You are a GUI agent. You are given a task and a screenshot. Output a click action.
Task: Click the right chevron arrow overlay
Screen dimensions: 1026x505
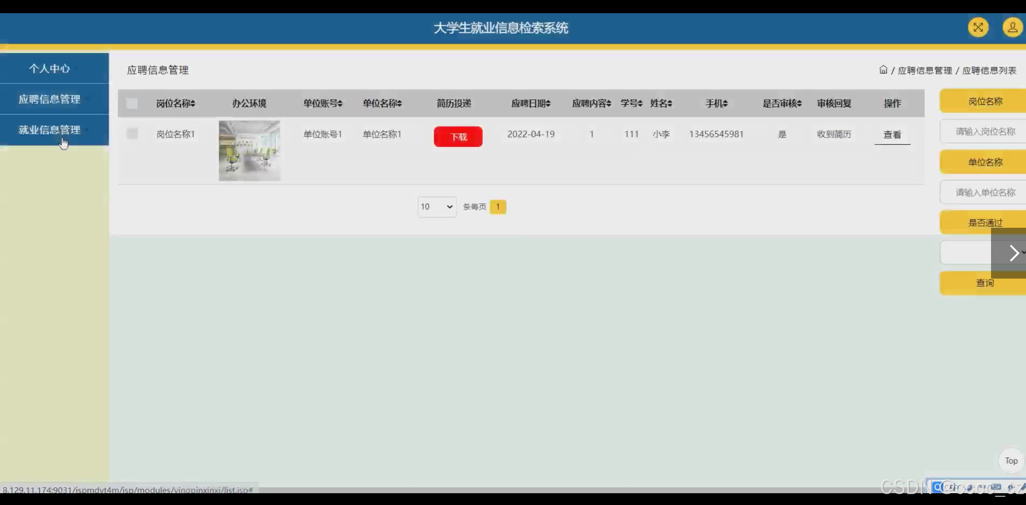click(x=1013, y=253)
